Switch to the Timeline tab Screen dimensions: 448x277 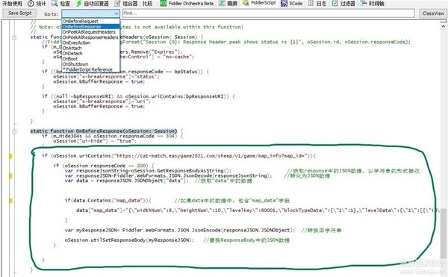373,4
